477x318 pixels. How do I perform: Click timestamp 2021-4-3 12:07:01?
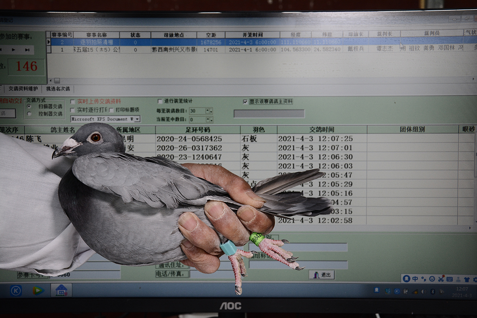pos(315,148)
